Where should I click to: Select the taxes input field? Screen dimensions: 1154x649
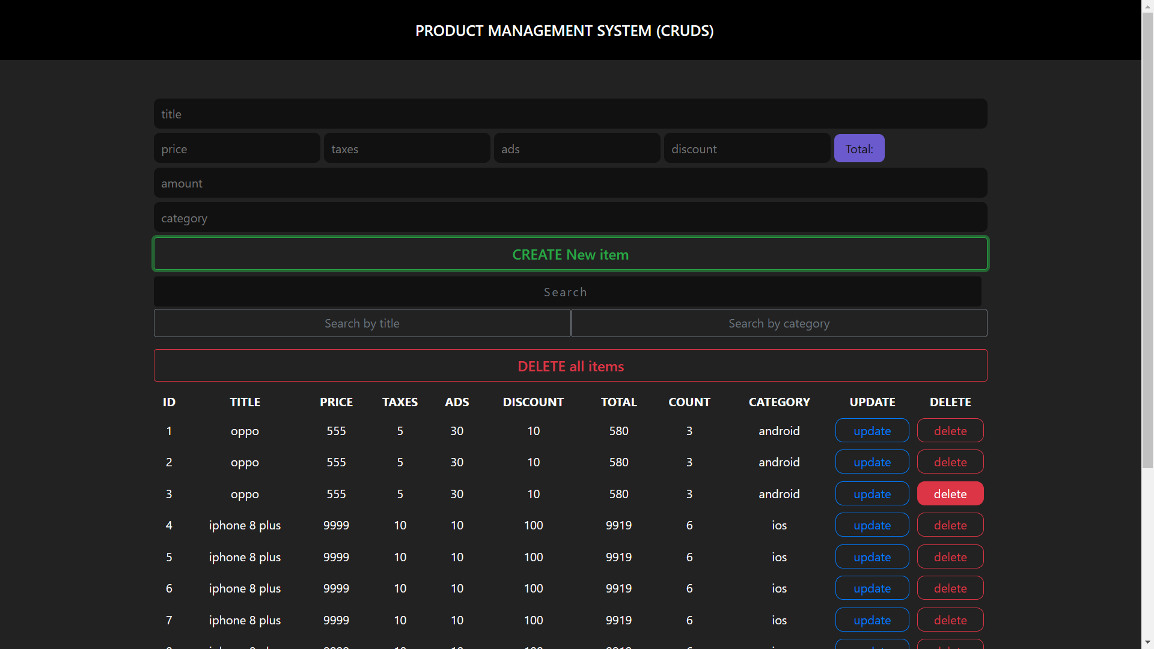(407, 148)
